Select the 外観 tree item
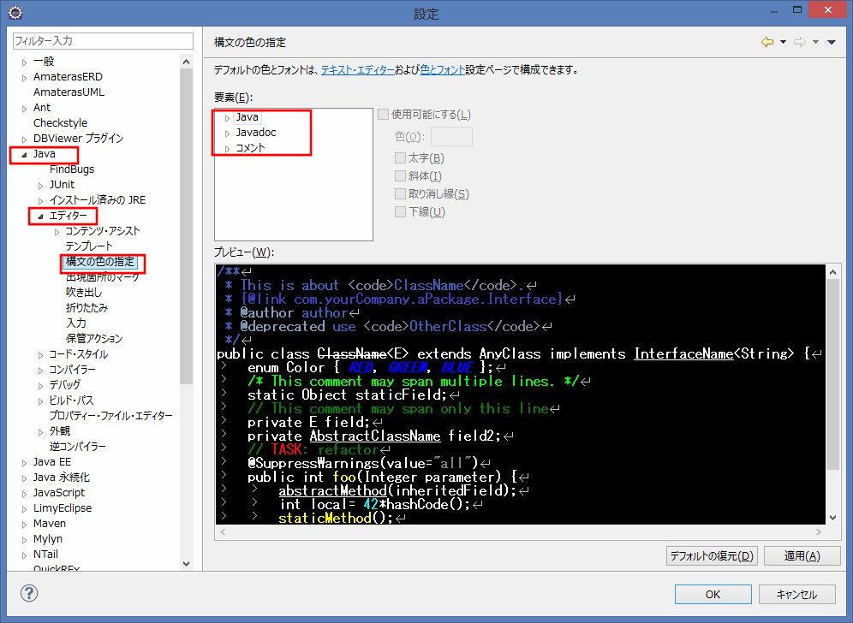 coord(60,431)
